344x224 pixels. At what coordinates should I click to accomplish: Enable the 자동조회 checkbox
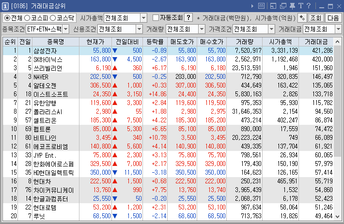coord(156,18)
